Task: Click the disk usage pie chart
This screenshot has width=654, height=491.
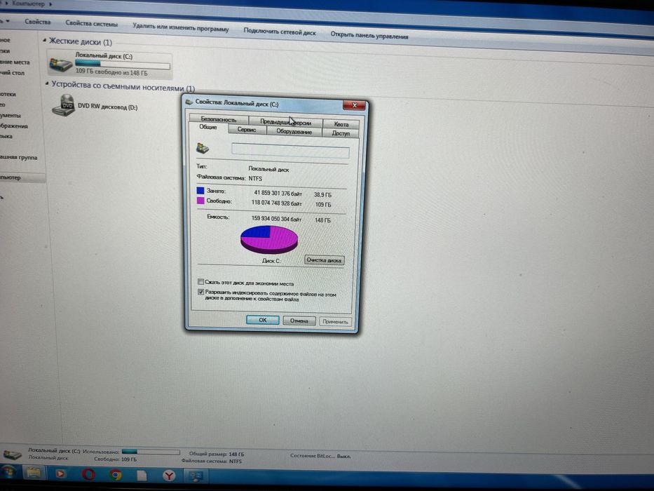Action: (x=269, y=239)
